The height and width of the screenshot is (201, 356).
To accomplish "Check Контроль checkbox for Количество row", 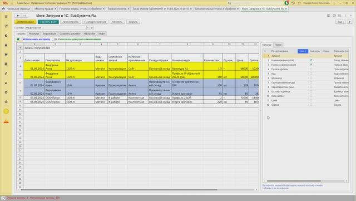I will pyautogui.click(x=311, y=96).
